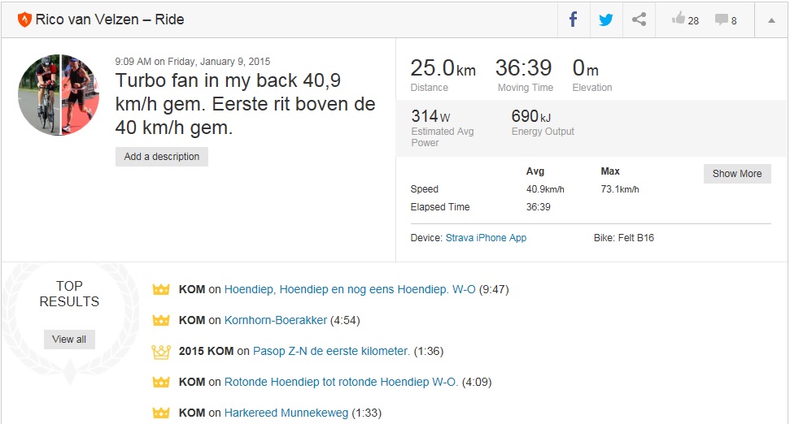The width and height of the screenshot is (790, 424).
Task: Open comments via the speech bubble icon
Action: pyautogui.click(x=721, y=19)
